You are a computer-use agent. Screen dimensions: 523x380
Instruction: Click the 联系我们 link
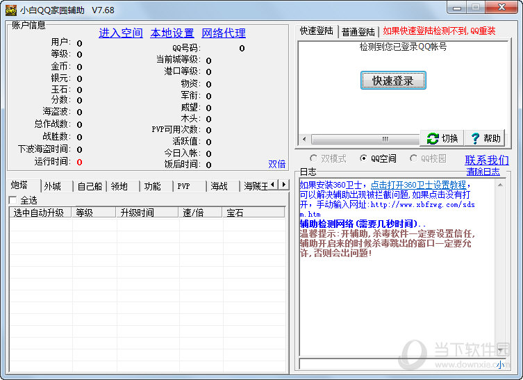pos(487,160)
